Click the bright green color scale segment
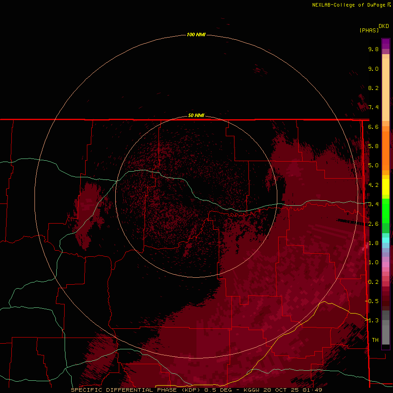 click(386, 210)
